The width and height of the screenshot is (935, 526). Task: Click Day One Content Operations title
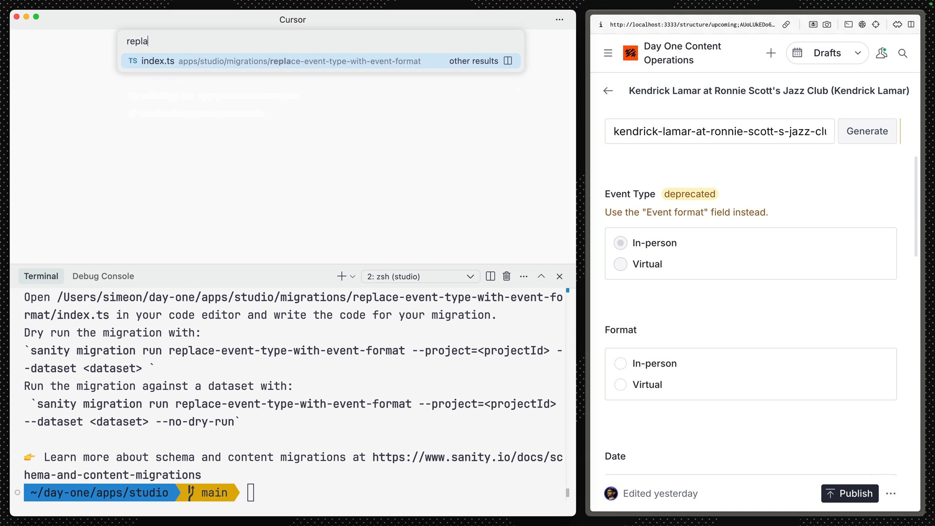pos(682,53)
